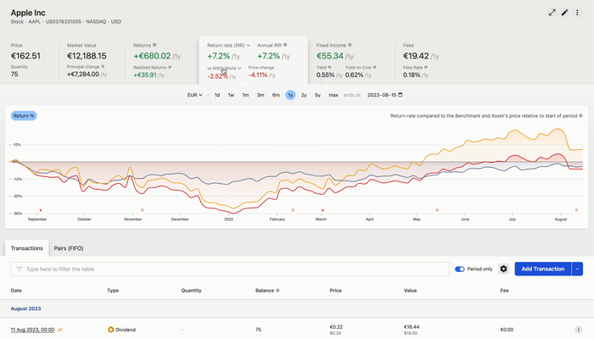Viewport: 594px width, 339px height.
Task: Click the red triangle marker near September
Action: pos(41,210)
